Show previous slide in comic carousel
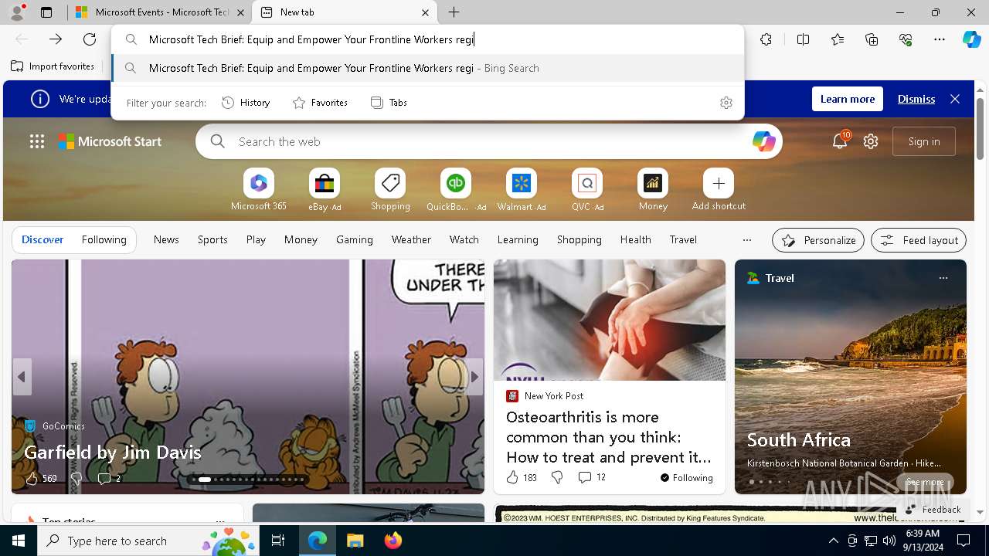The height and width of the screenshot is (556, 989). [x=22, y=378]
